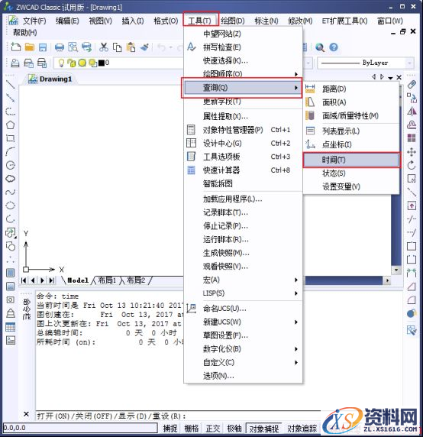Switch to the Drawing1 document tab
This screenshot has height=437, width=423.
[50, 79]
